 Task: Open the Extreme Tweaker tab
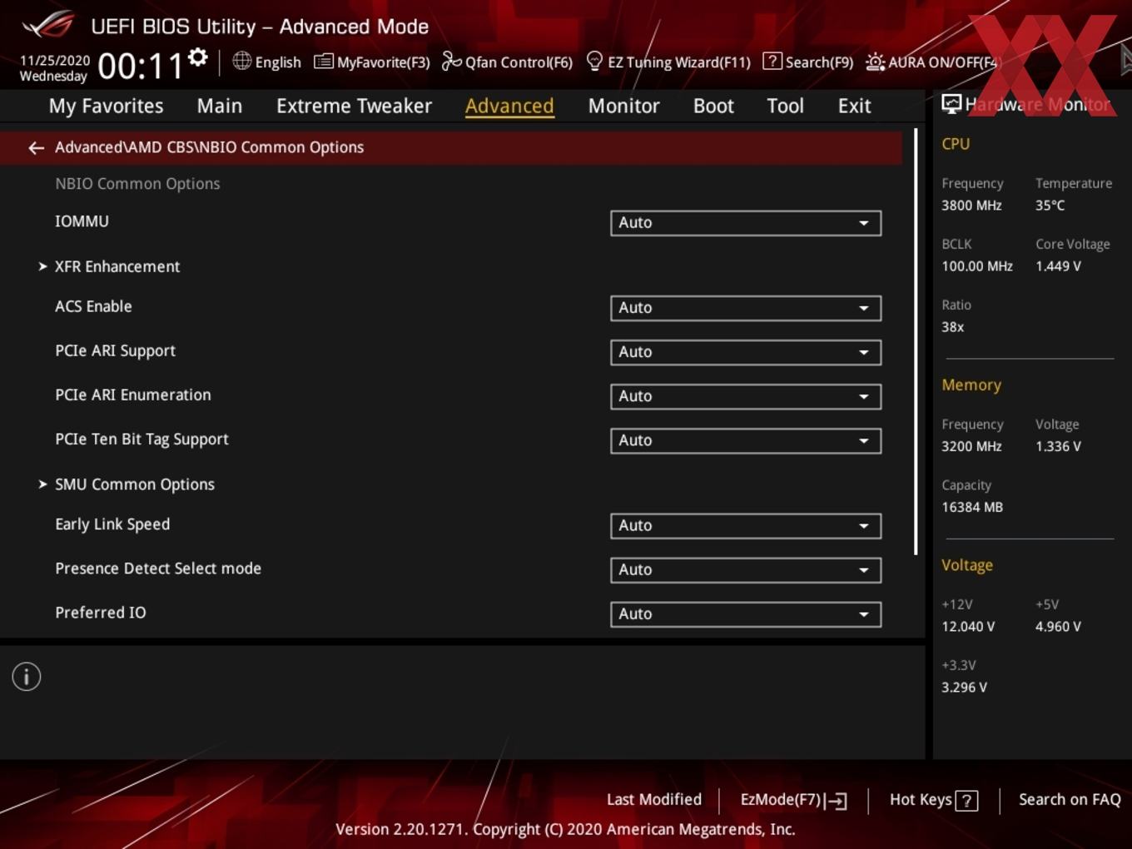(x=354, y=106)
